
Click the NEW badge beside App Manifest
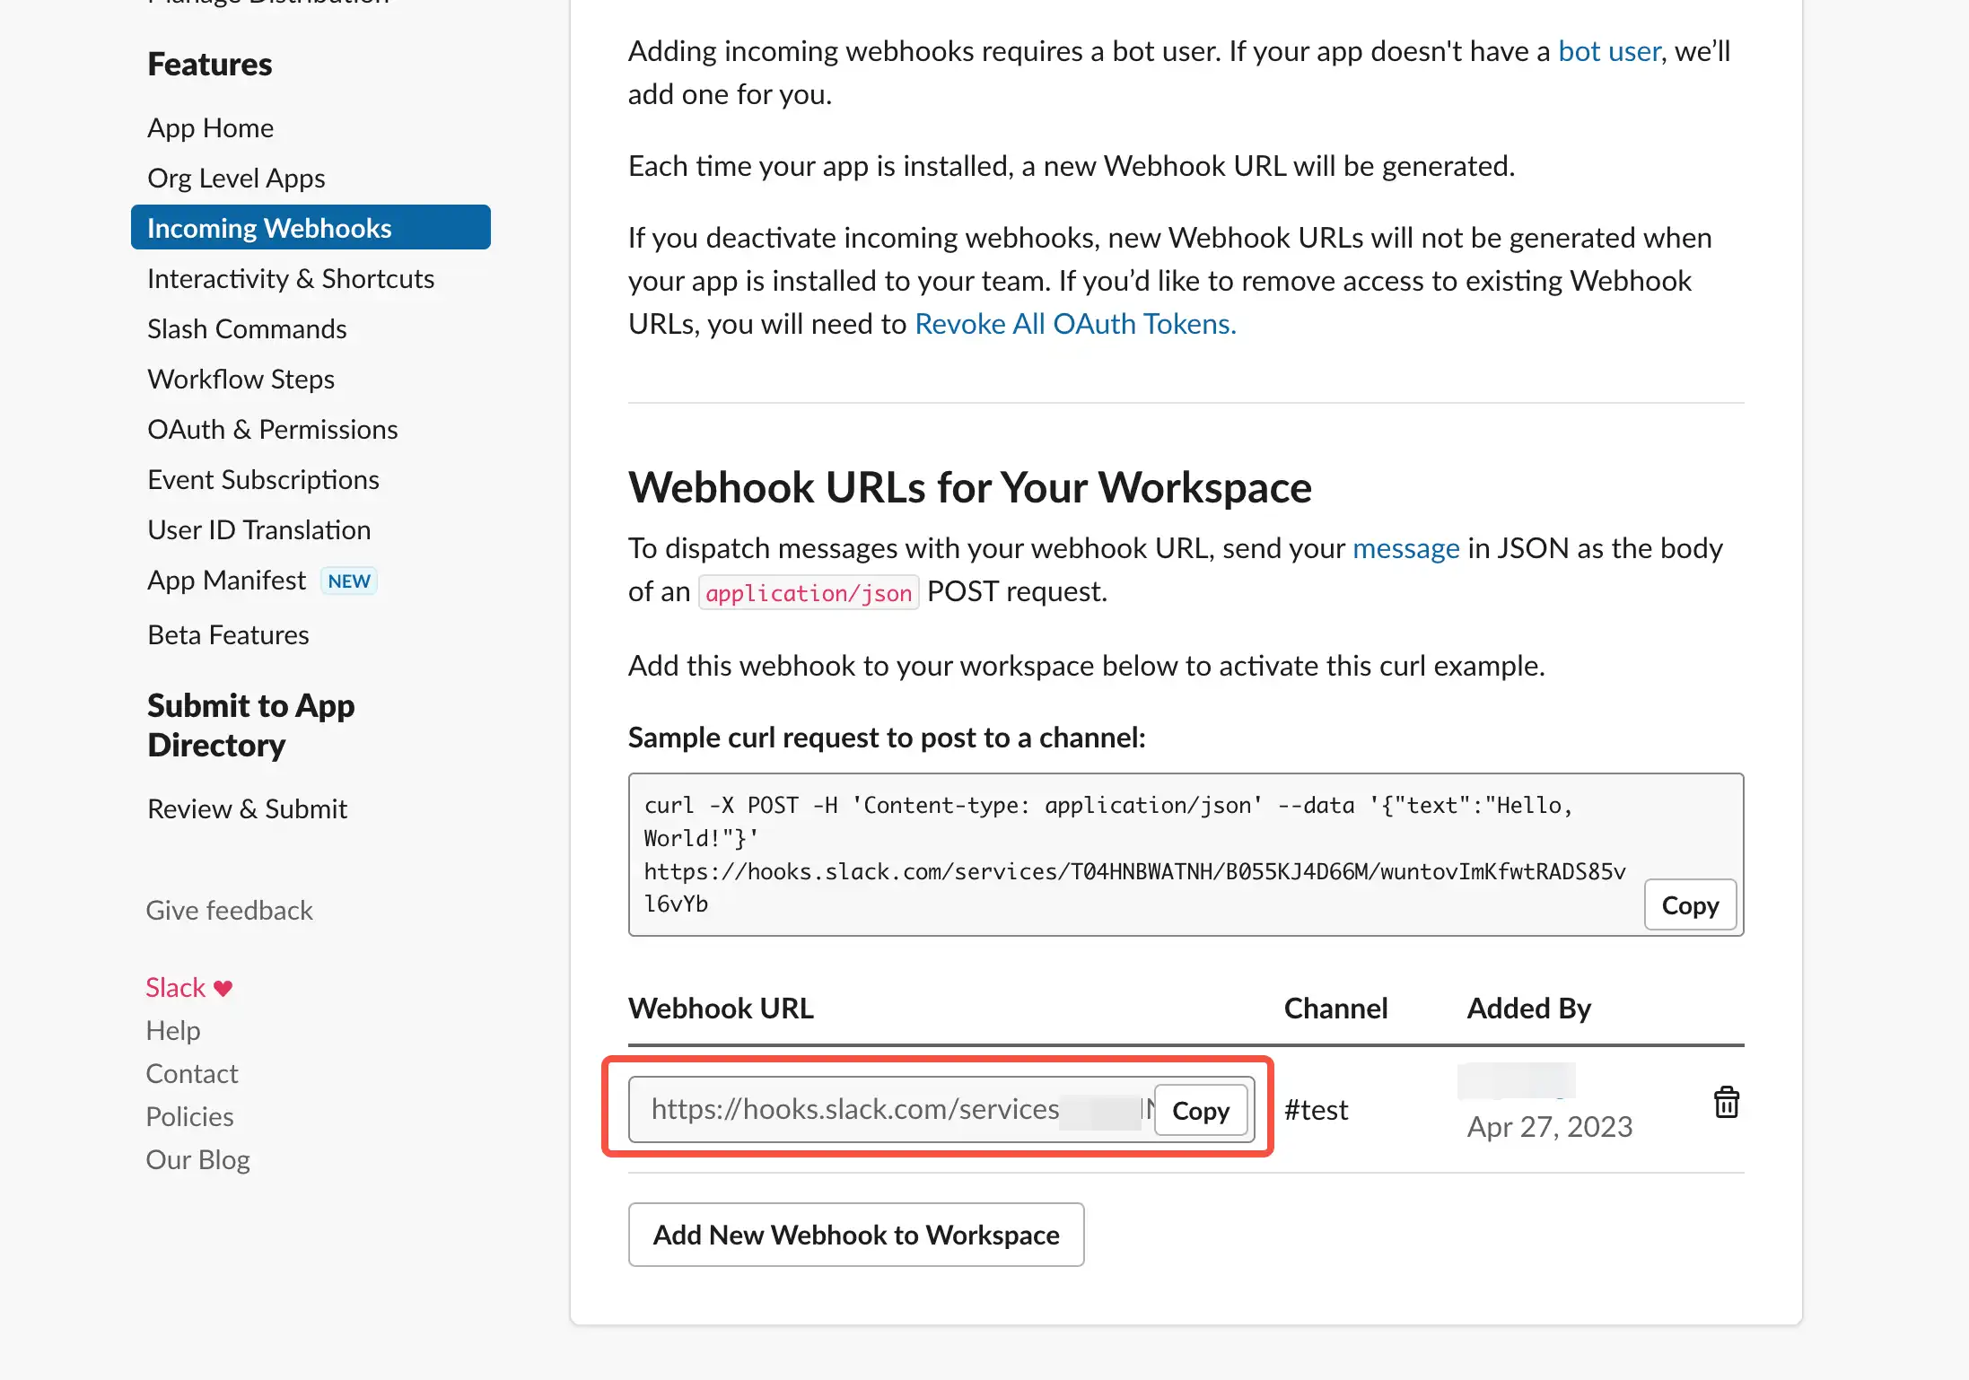[x=348, y=581]
